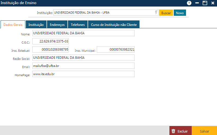The image size is (217, 135).
Task: Select the Telefones tab
Action: tap(78, 24)
